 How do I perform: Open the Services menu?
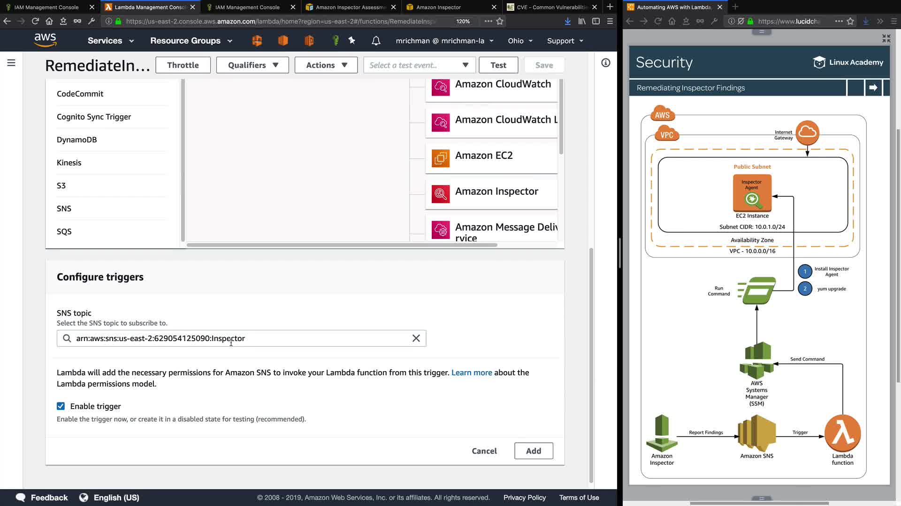[111, 41]
